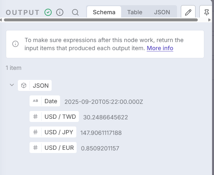214x175 pixels.
Task: Switch to the Table view tab
Action: click(x=135, y=12)
